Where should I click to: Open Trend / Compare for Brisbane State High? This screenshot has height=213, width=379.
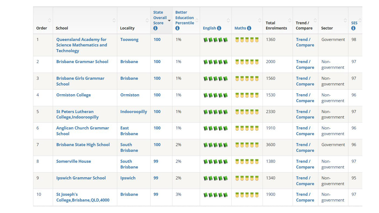tap(305, 147)
